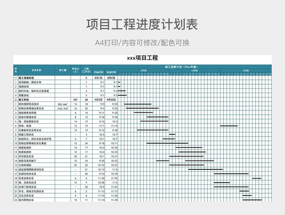Click the 任务名称 column header

click(x=37, y=70)
